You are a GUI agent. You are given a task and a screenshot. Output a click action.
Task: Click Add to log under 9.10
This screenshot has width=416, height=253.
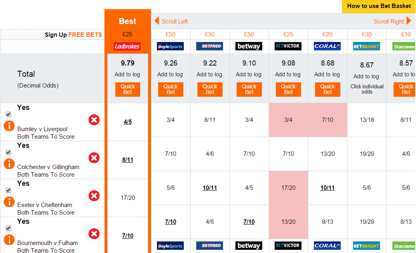tap(249, 74)
